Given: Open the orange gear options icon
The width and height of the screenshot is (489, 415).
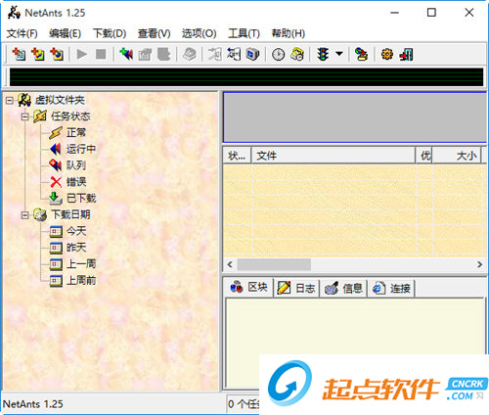Looking at the screenshot, I should tap(387, 54).
